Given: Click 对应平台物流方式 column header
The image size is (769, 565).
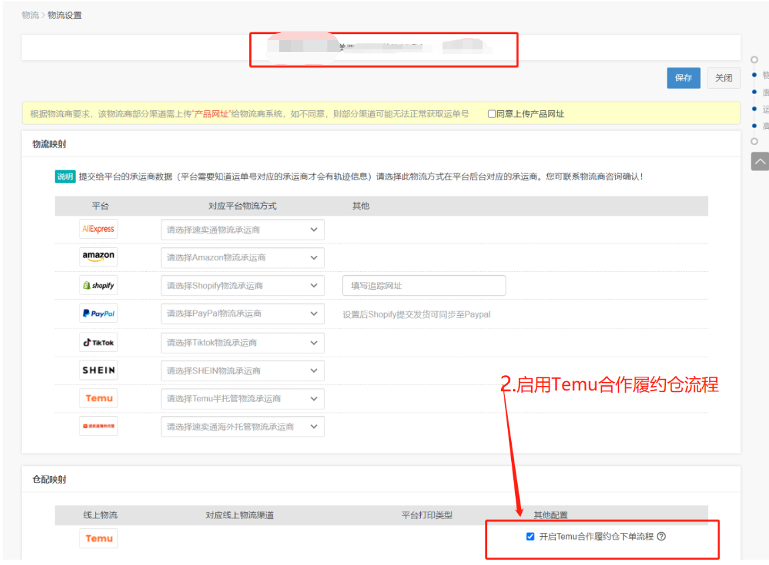Looking at the screenshot, I should click(x=243, y=206).
